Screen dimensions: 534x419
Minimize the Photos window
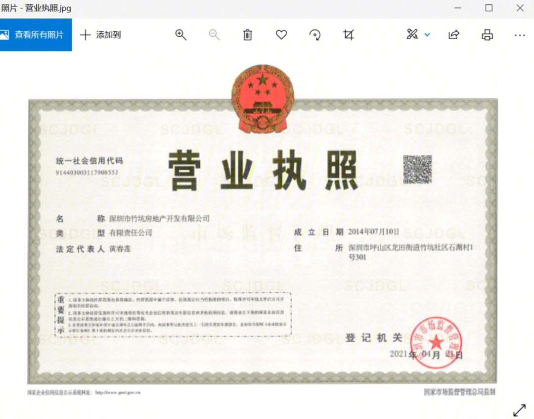coord(457,8)
